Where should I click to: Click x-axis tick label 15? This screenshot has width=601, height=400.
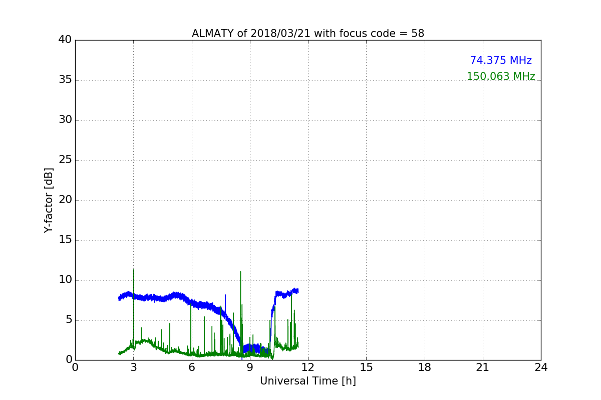click(366, 367)
